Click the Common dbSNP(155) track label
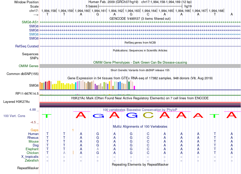The height and width of the screenshot is (174, 241). pyautogui.click(x=23, y=74)
